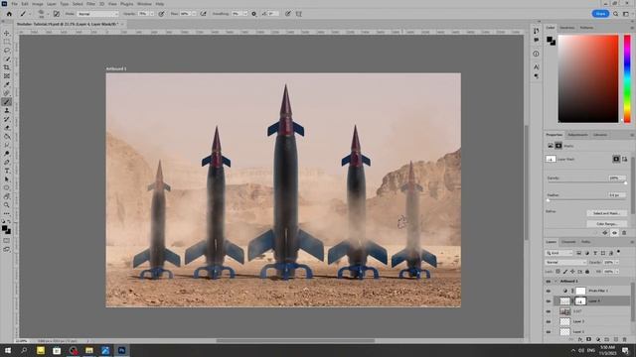This screenshot has width=636, height=357.
Task: Open smoothing options gear
Action: point(254,14)
